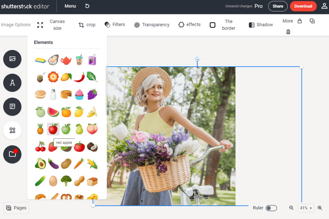Select the Image Options tab
Viewport: 329px width, 219px height.
(x=15, y=25)
